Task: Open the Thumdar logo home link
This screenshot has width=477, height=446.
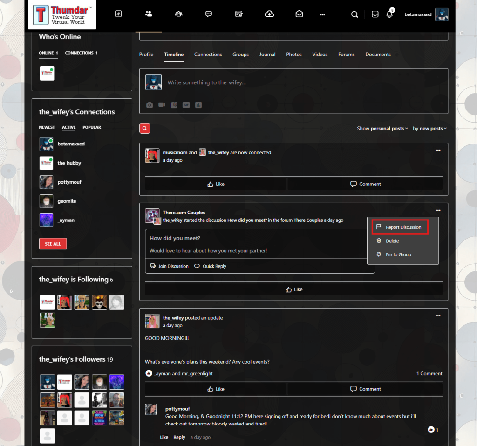Action: 62,14
